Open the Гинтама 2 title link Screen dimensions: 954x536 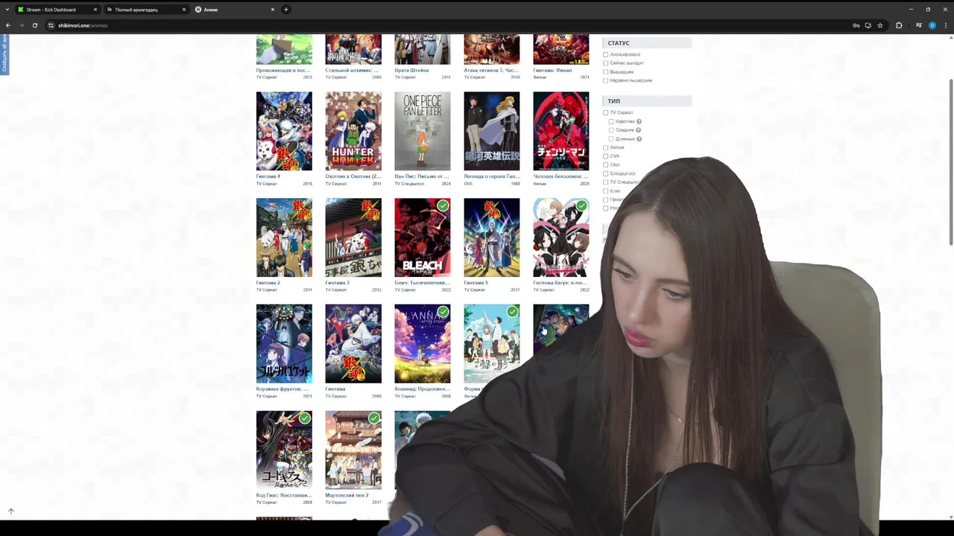coord(268,283)
